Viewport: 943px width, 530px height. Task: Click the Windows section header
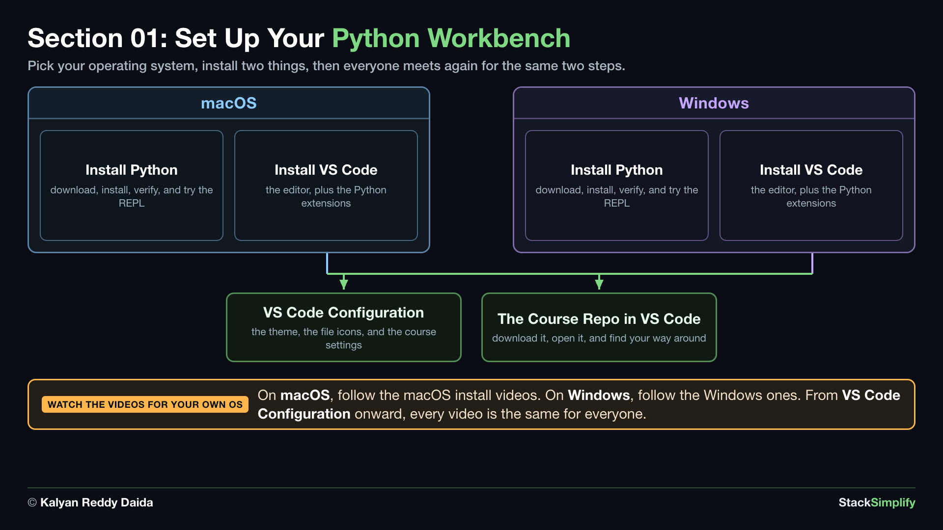click(714, 103)
